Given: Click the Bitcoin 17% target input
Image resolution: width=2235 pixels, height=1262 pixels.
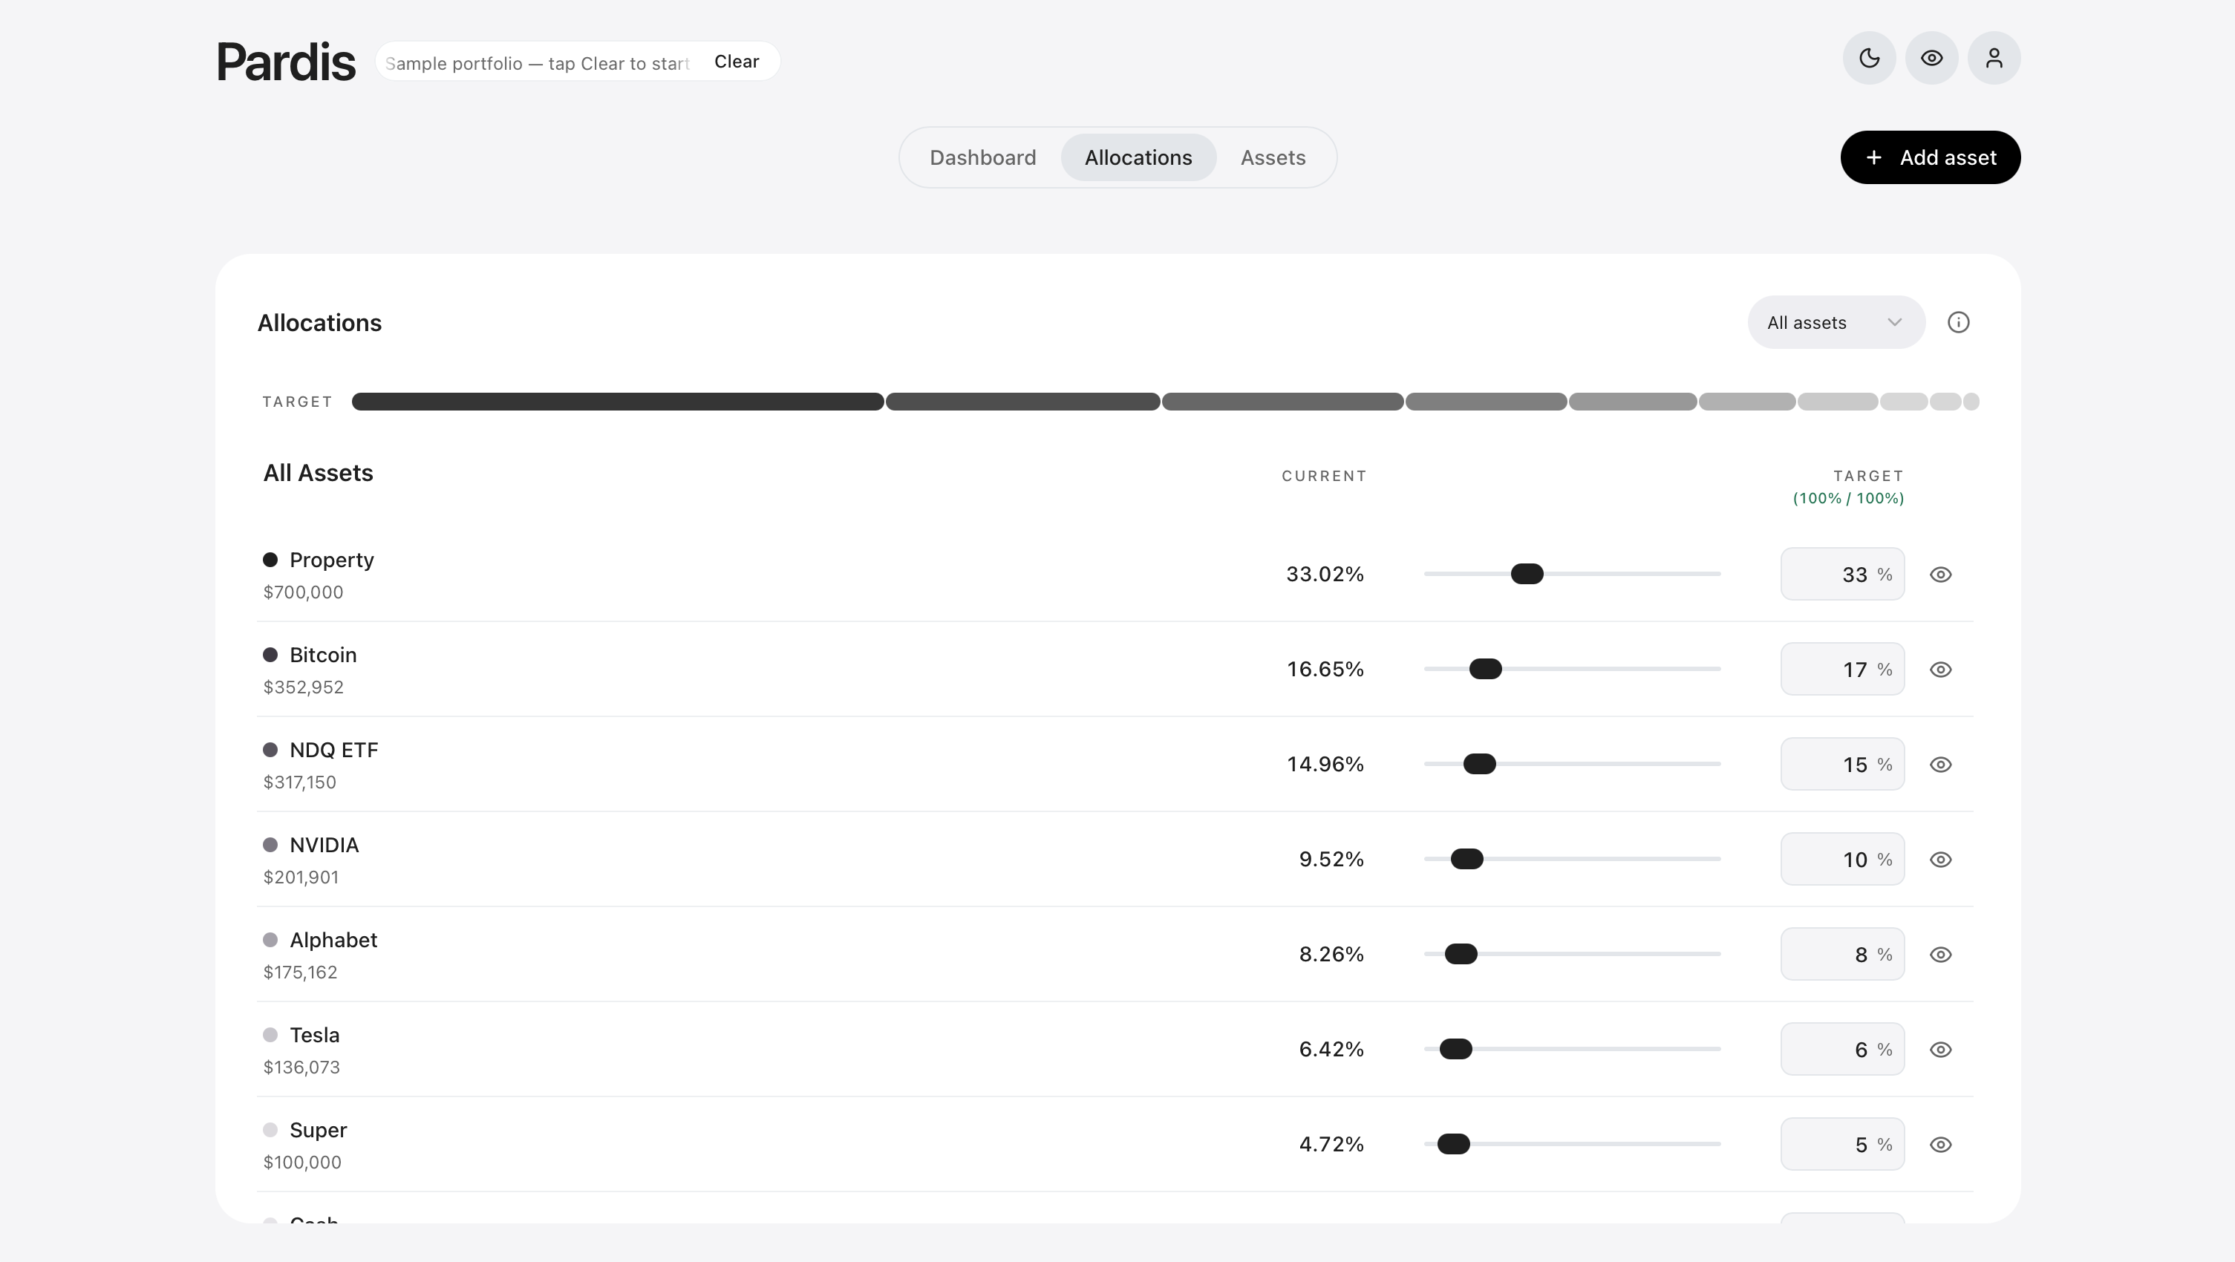Looking at the screenshot, I should (x=1842, y=670).
